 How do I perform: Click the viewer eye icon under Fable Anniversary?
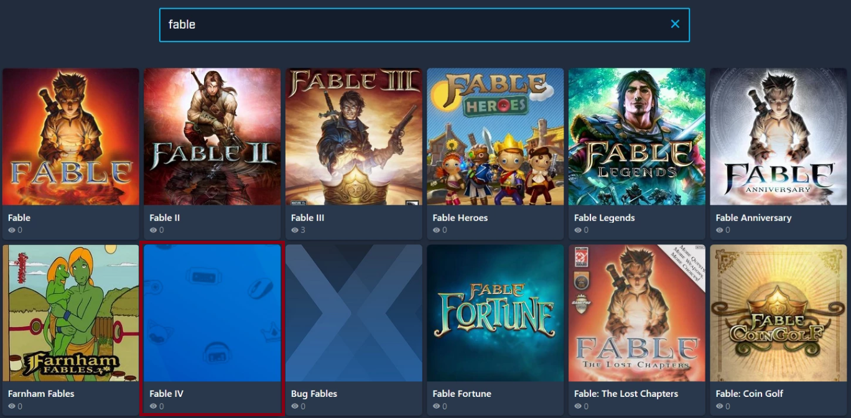[719, 230]
